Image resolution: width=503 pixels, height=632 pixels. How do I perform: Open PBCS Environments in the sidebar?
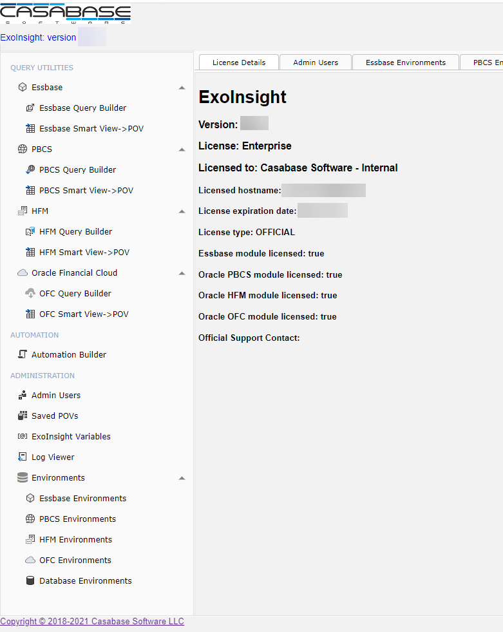coord(77,519)
